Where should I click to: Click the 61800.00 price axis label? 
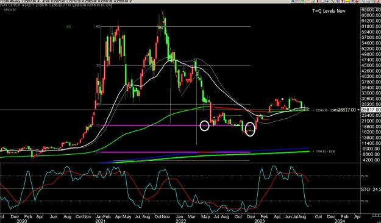(371, 26)
